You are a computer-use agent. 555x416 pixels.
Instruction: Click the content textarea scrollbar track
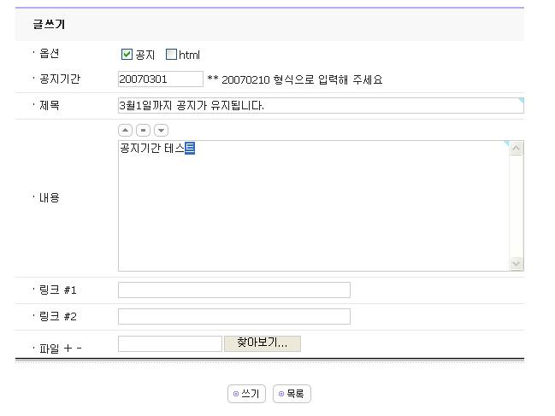point(516,206)
